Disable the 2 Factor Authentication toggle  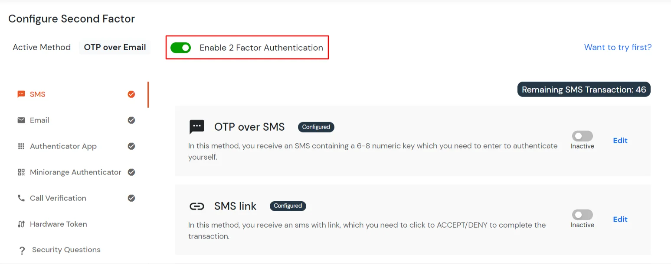coord(180,48)
